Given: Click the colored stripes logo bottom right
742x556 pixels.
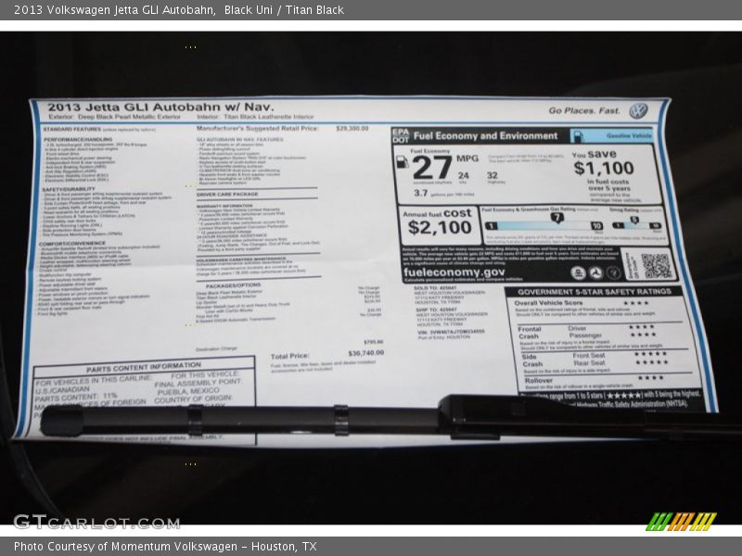Looking at the screenshot, I should [x=681, y=521].
